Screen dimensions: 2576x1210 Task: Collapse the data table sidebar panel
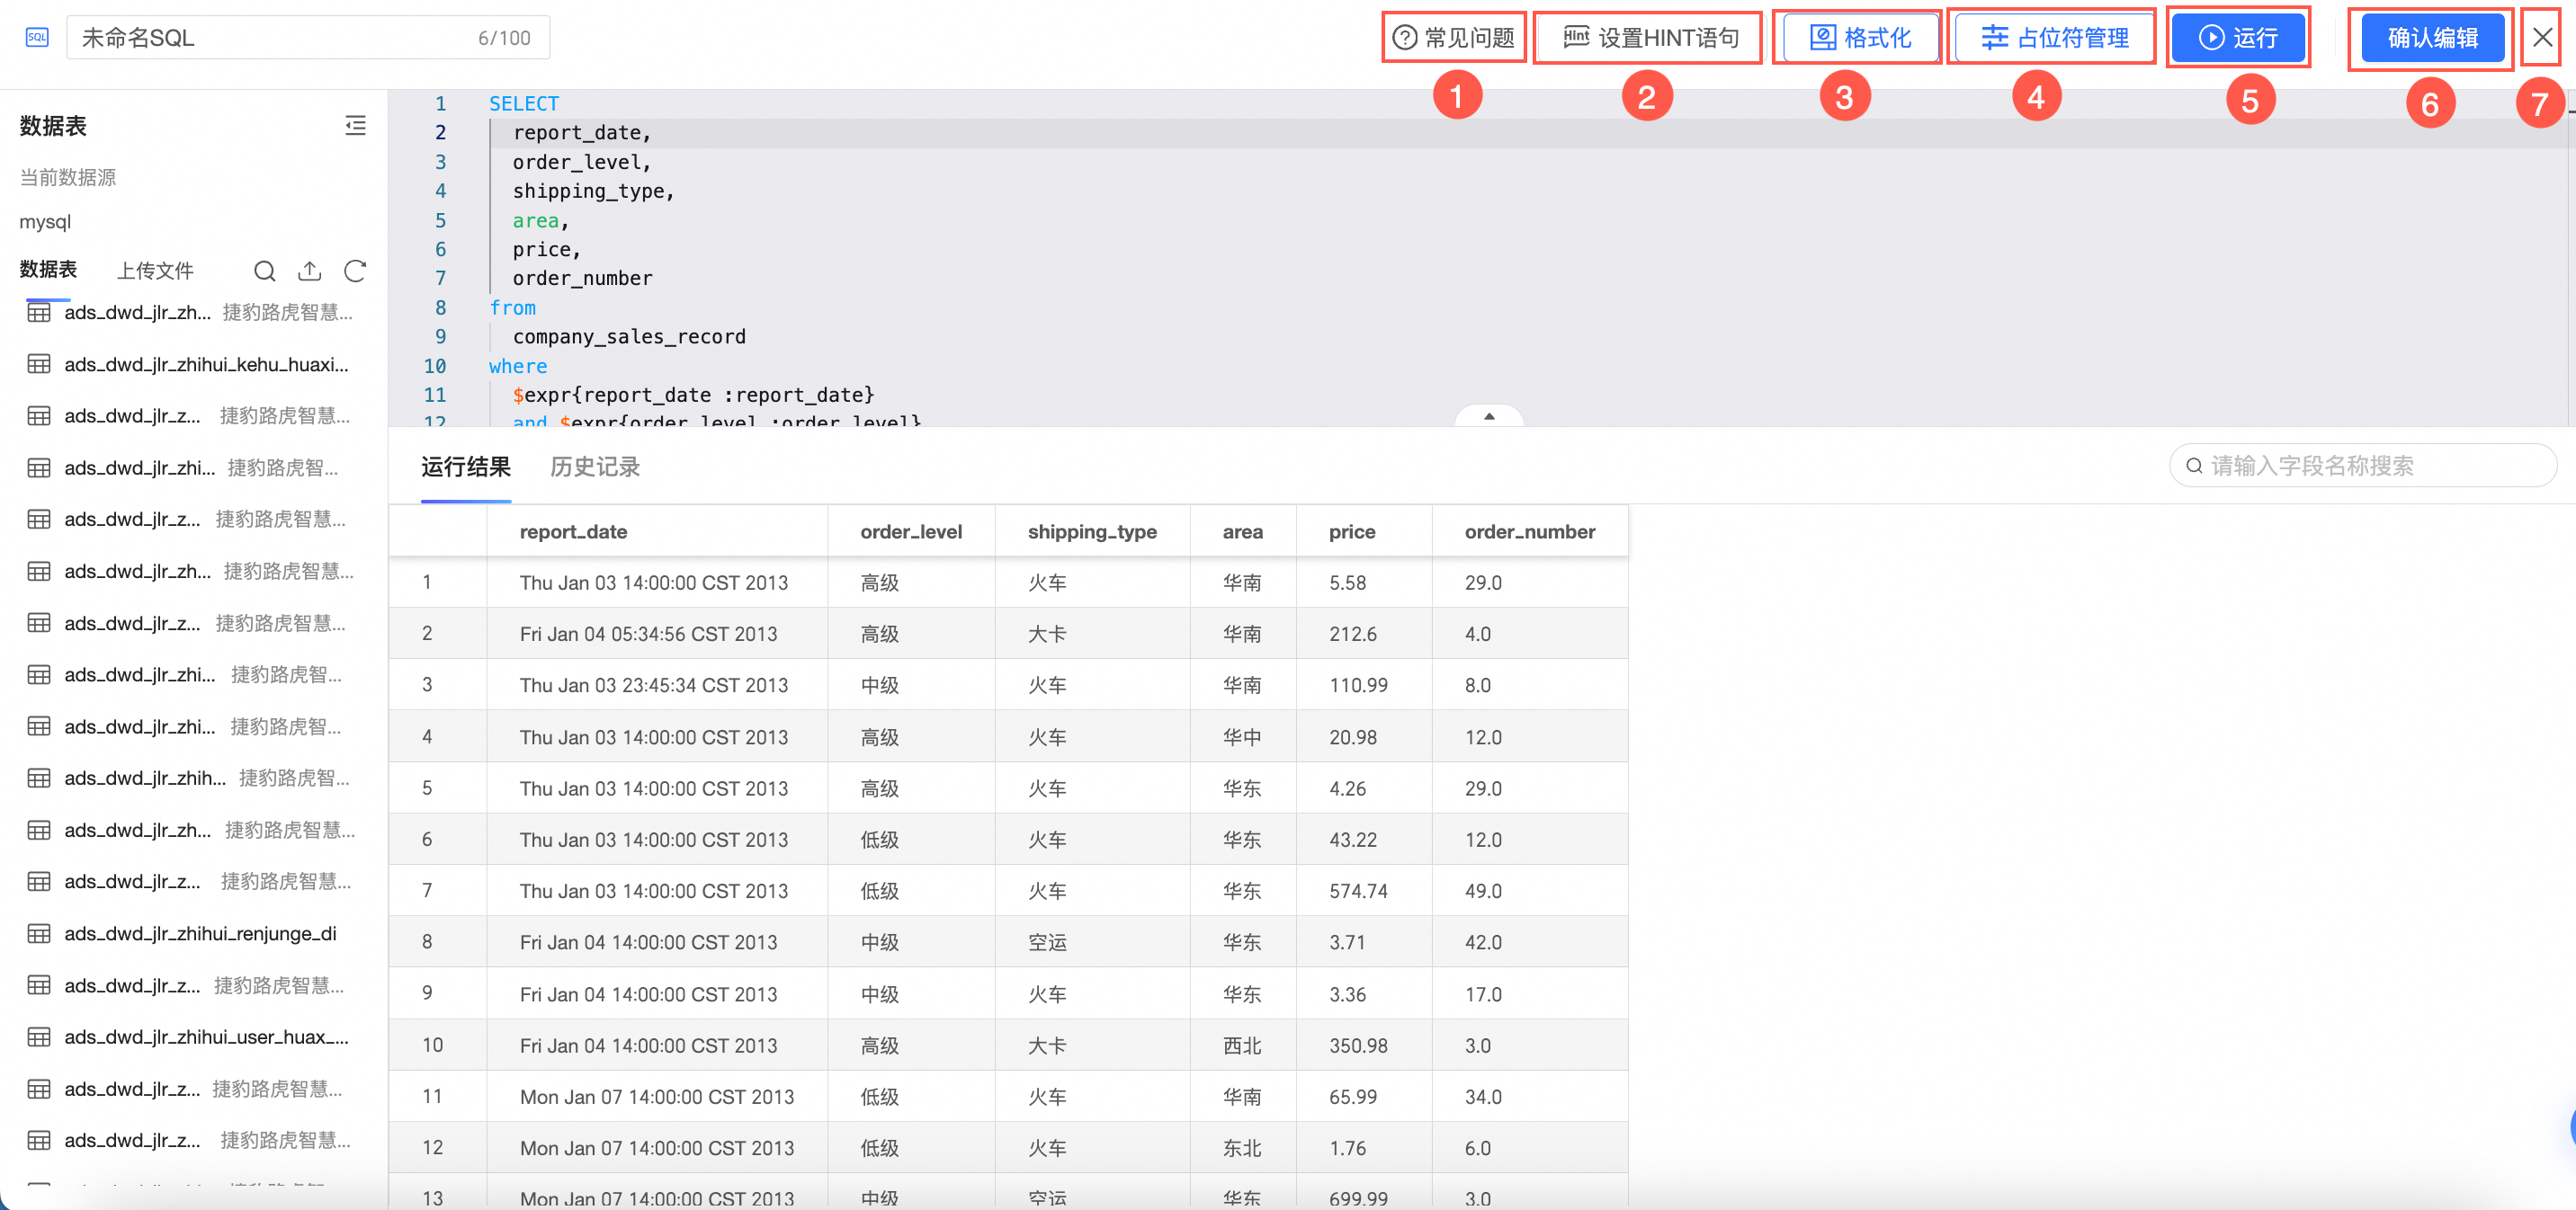355,125
